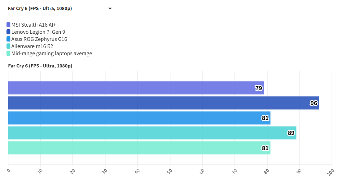Toggle Mid-range gaming laptops average label
The width and height of the screenshot is (340, 179).
click(x=52, y=53)
